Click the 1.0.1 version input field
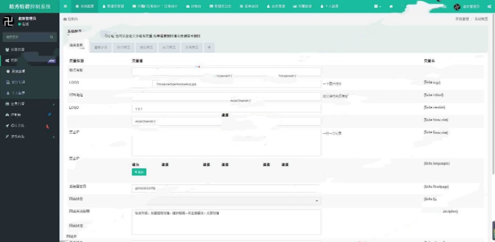 coord(226,108)
